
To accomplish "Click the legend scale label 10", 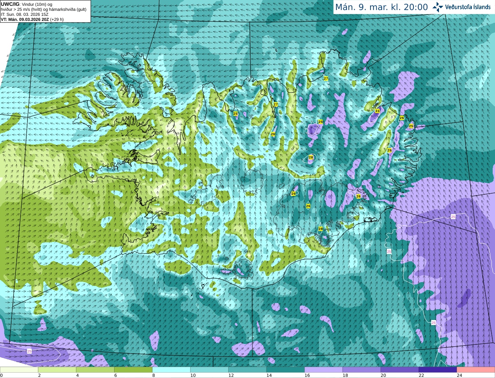I will 193,375.
